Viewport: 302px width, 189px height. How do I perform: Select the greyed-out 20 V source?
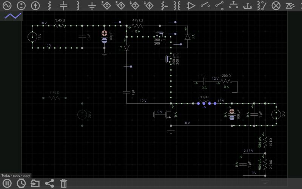(x=82, y=115)
